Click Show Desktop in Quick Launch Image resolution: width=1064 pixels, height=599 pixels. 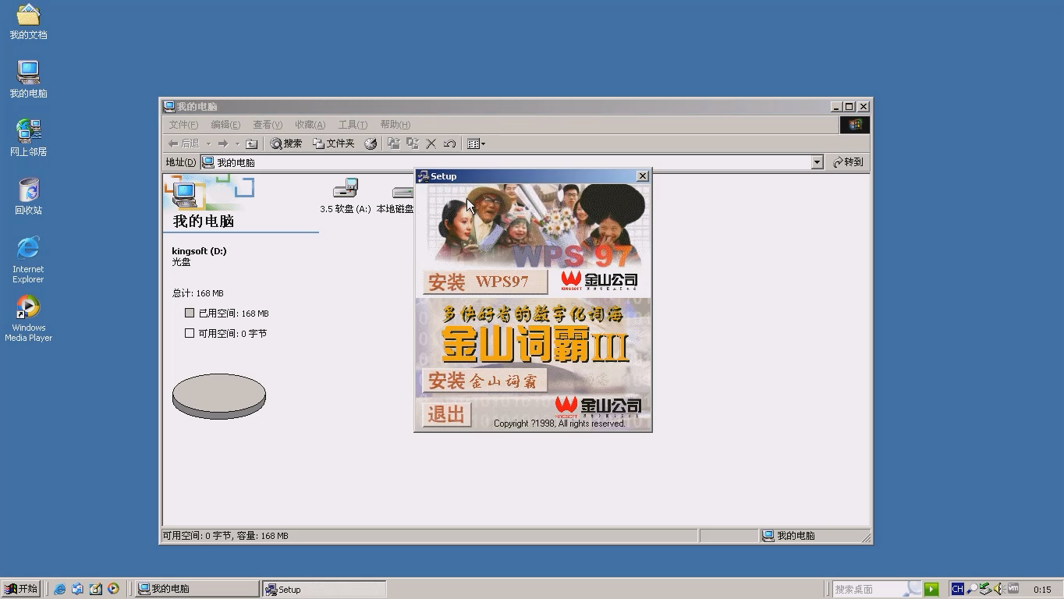[95, 589]
